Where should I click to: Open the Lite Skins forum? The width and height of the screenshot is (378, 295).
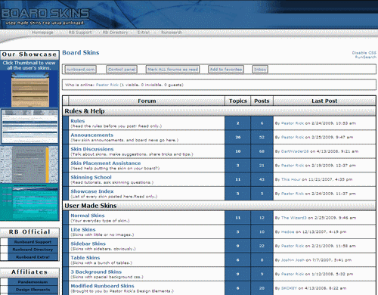(83, 229)
